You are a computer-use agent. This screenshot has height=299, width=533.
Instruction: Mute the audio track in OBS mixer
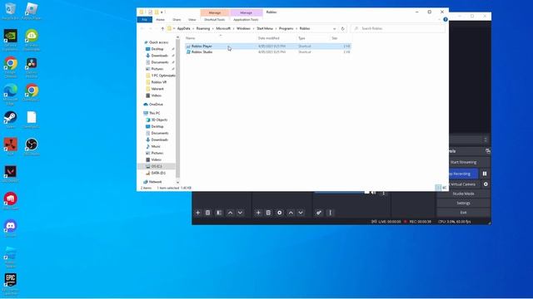coord(374,193)
